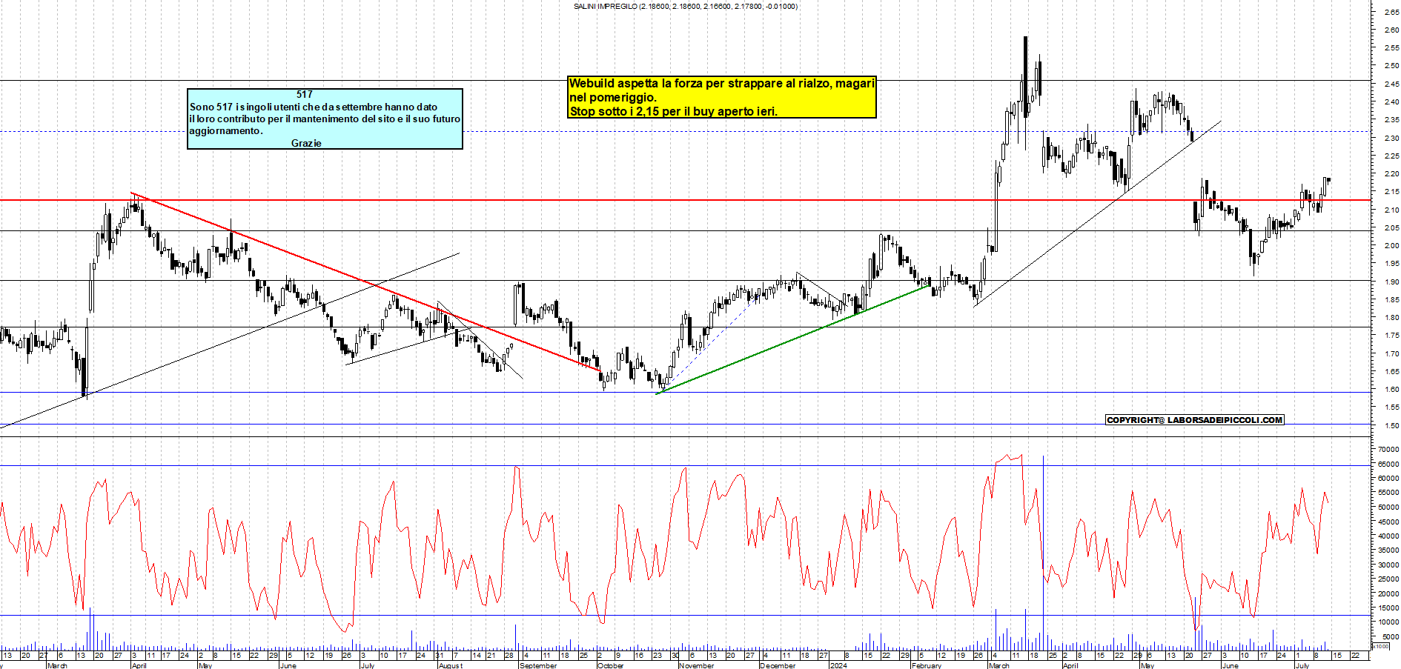Click the November month label on time axis

point(696,665)
